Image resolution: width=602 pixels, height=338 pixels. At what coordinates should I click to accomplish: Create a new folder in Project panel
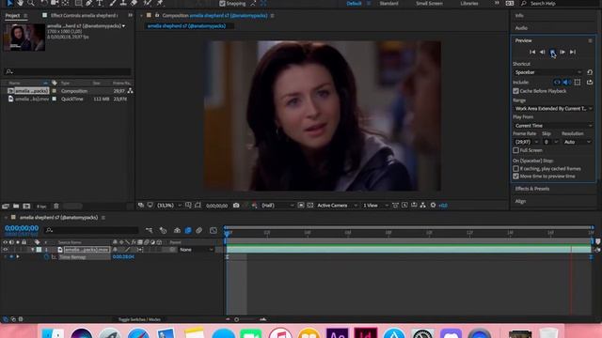[x=16, y=207]
